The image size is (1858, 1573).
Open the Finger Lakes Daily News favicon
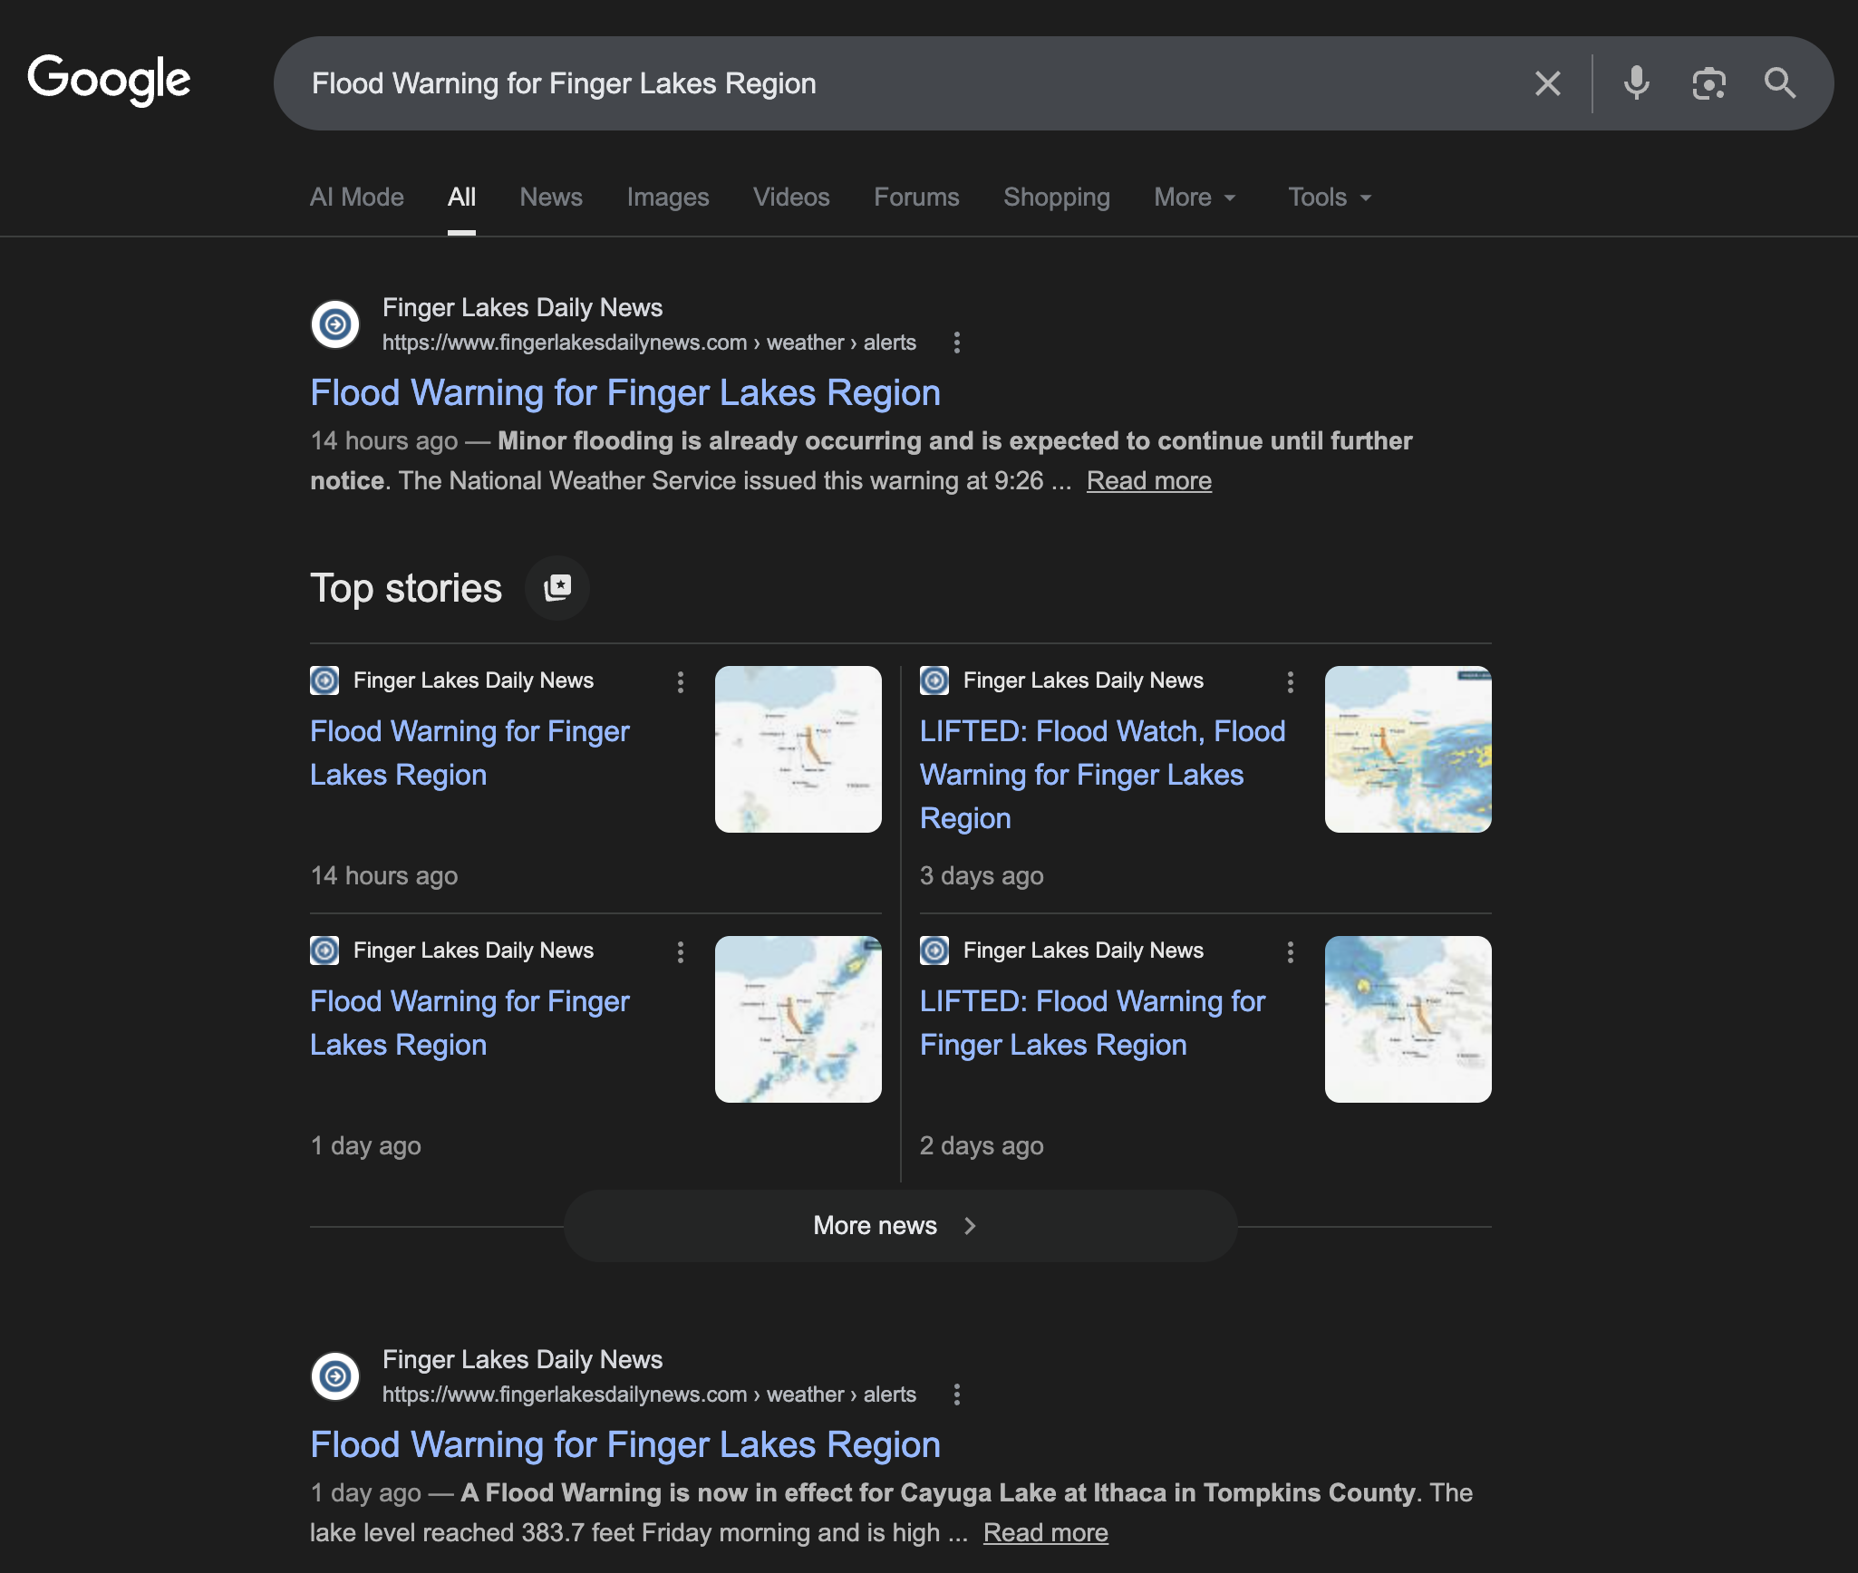point(334,324)
